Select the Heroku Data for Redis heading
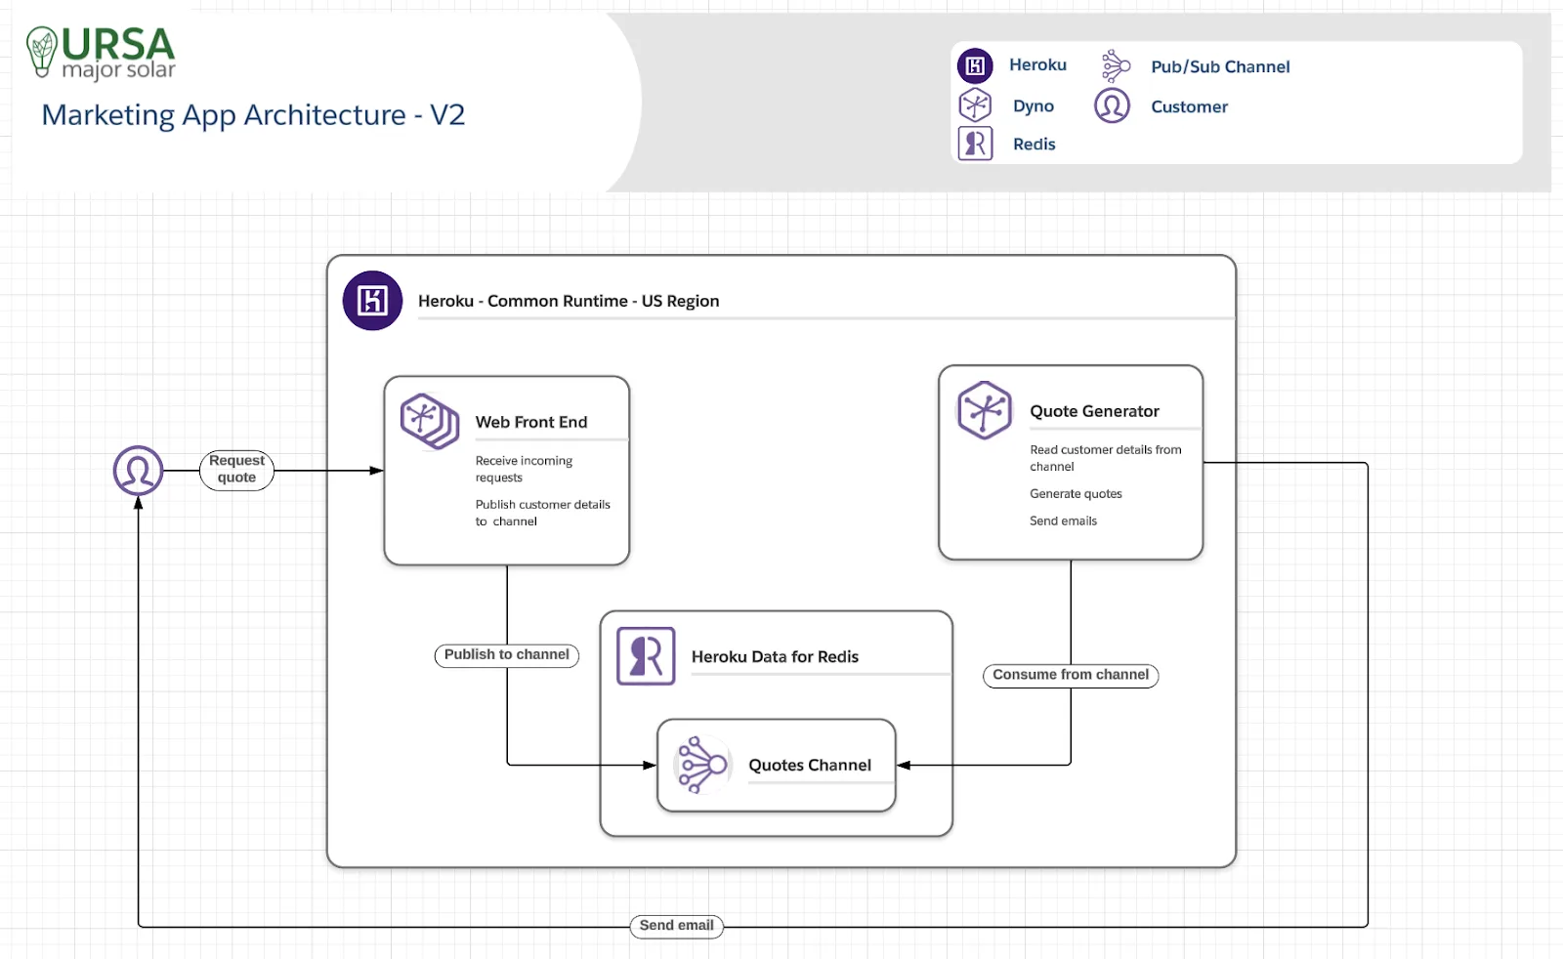 point(775,656)
